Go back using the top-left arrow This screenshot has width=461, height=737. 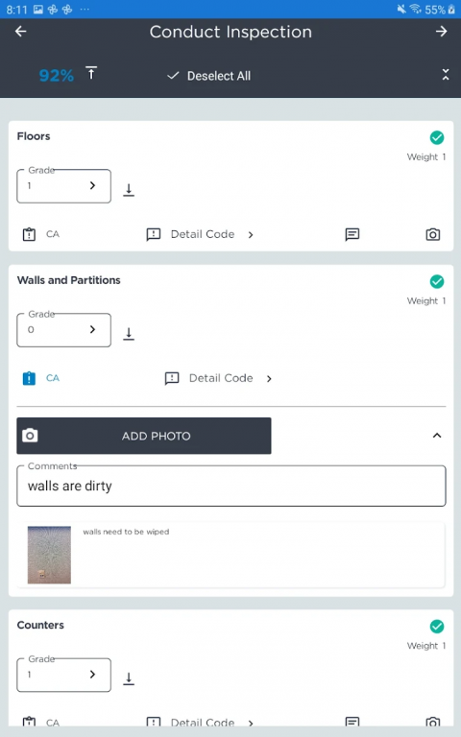(x=21, y=32)
